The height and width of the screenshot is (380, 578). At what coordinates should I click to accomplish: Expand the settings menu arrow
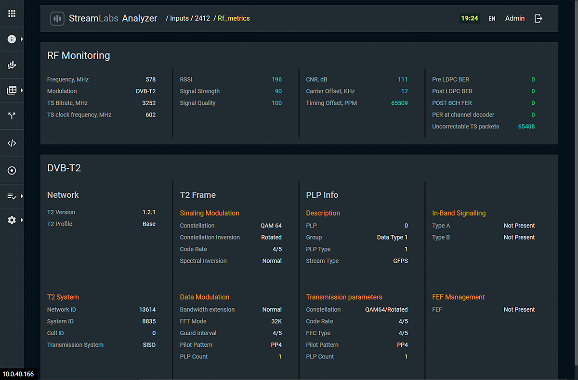22,220
